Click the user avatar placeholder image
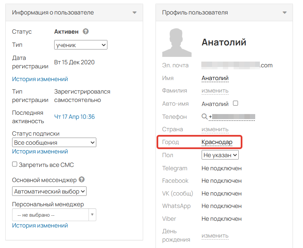303x248 pixels. pyautogui.click(x=177, y=42)
